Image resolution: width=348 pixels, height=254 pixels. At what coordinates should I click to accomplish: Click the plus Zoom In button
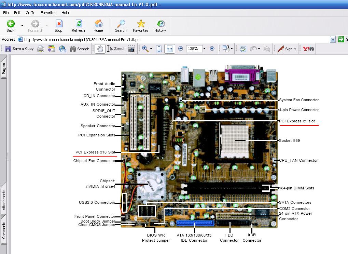[212, 49]
